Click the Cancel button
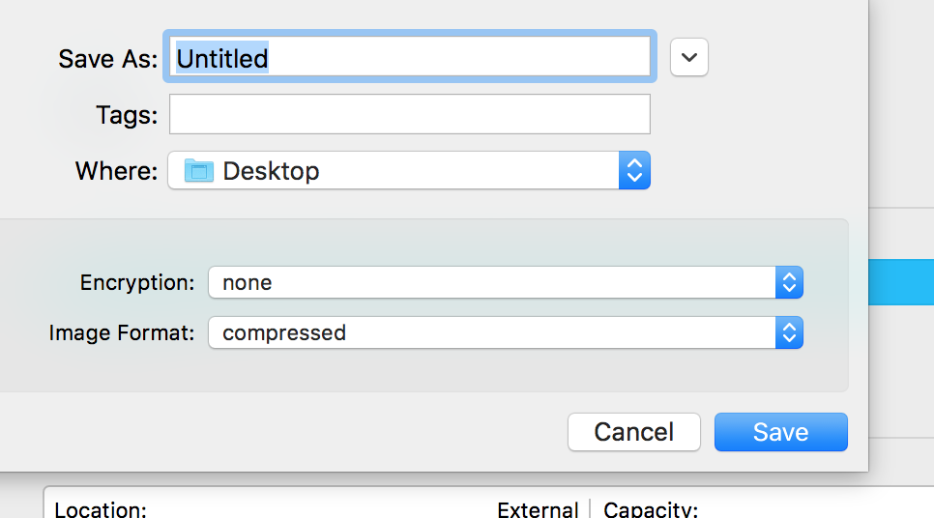The image size is (934, 518). [x=634, y=432]
